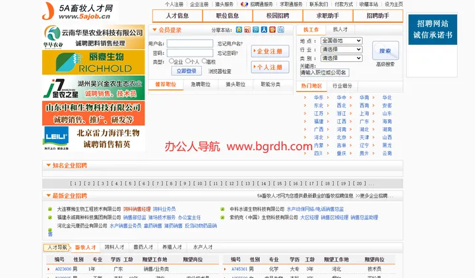Open the 饲料销售经理 job link
Viewport: 475px width, 278px height.
pyautogui.click(x=137, y=209)
